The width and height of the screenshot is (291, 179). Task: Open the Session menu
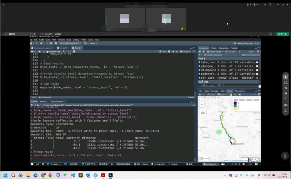(x=61, y=40)
